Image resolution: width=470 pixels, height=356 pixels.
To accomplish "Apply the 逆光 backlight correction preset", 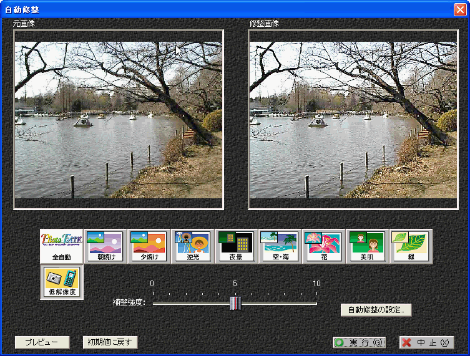I will [x=192, y=246].
